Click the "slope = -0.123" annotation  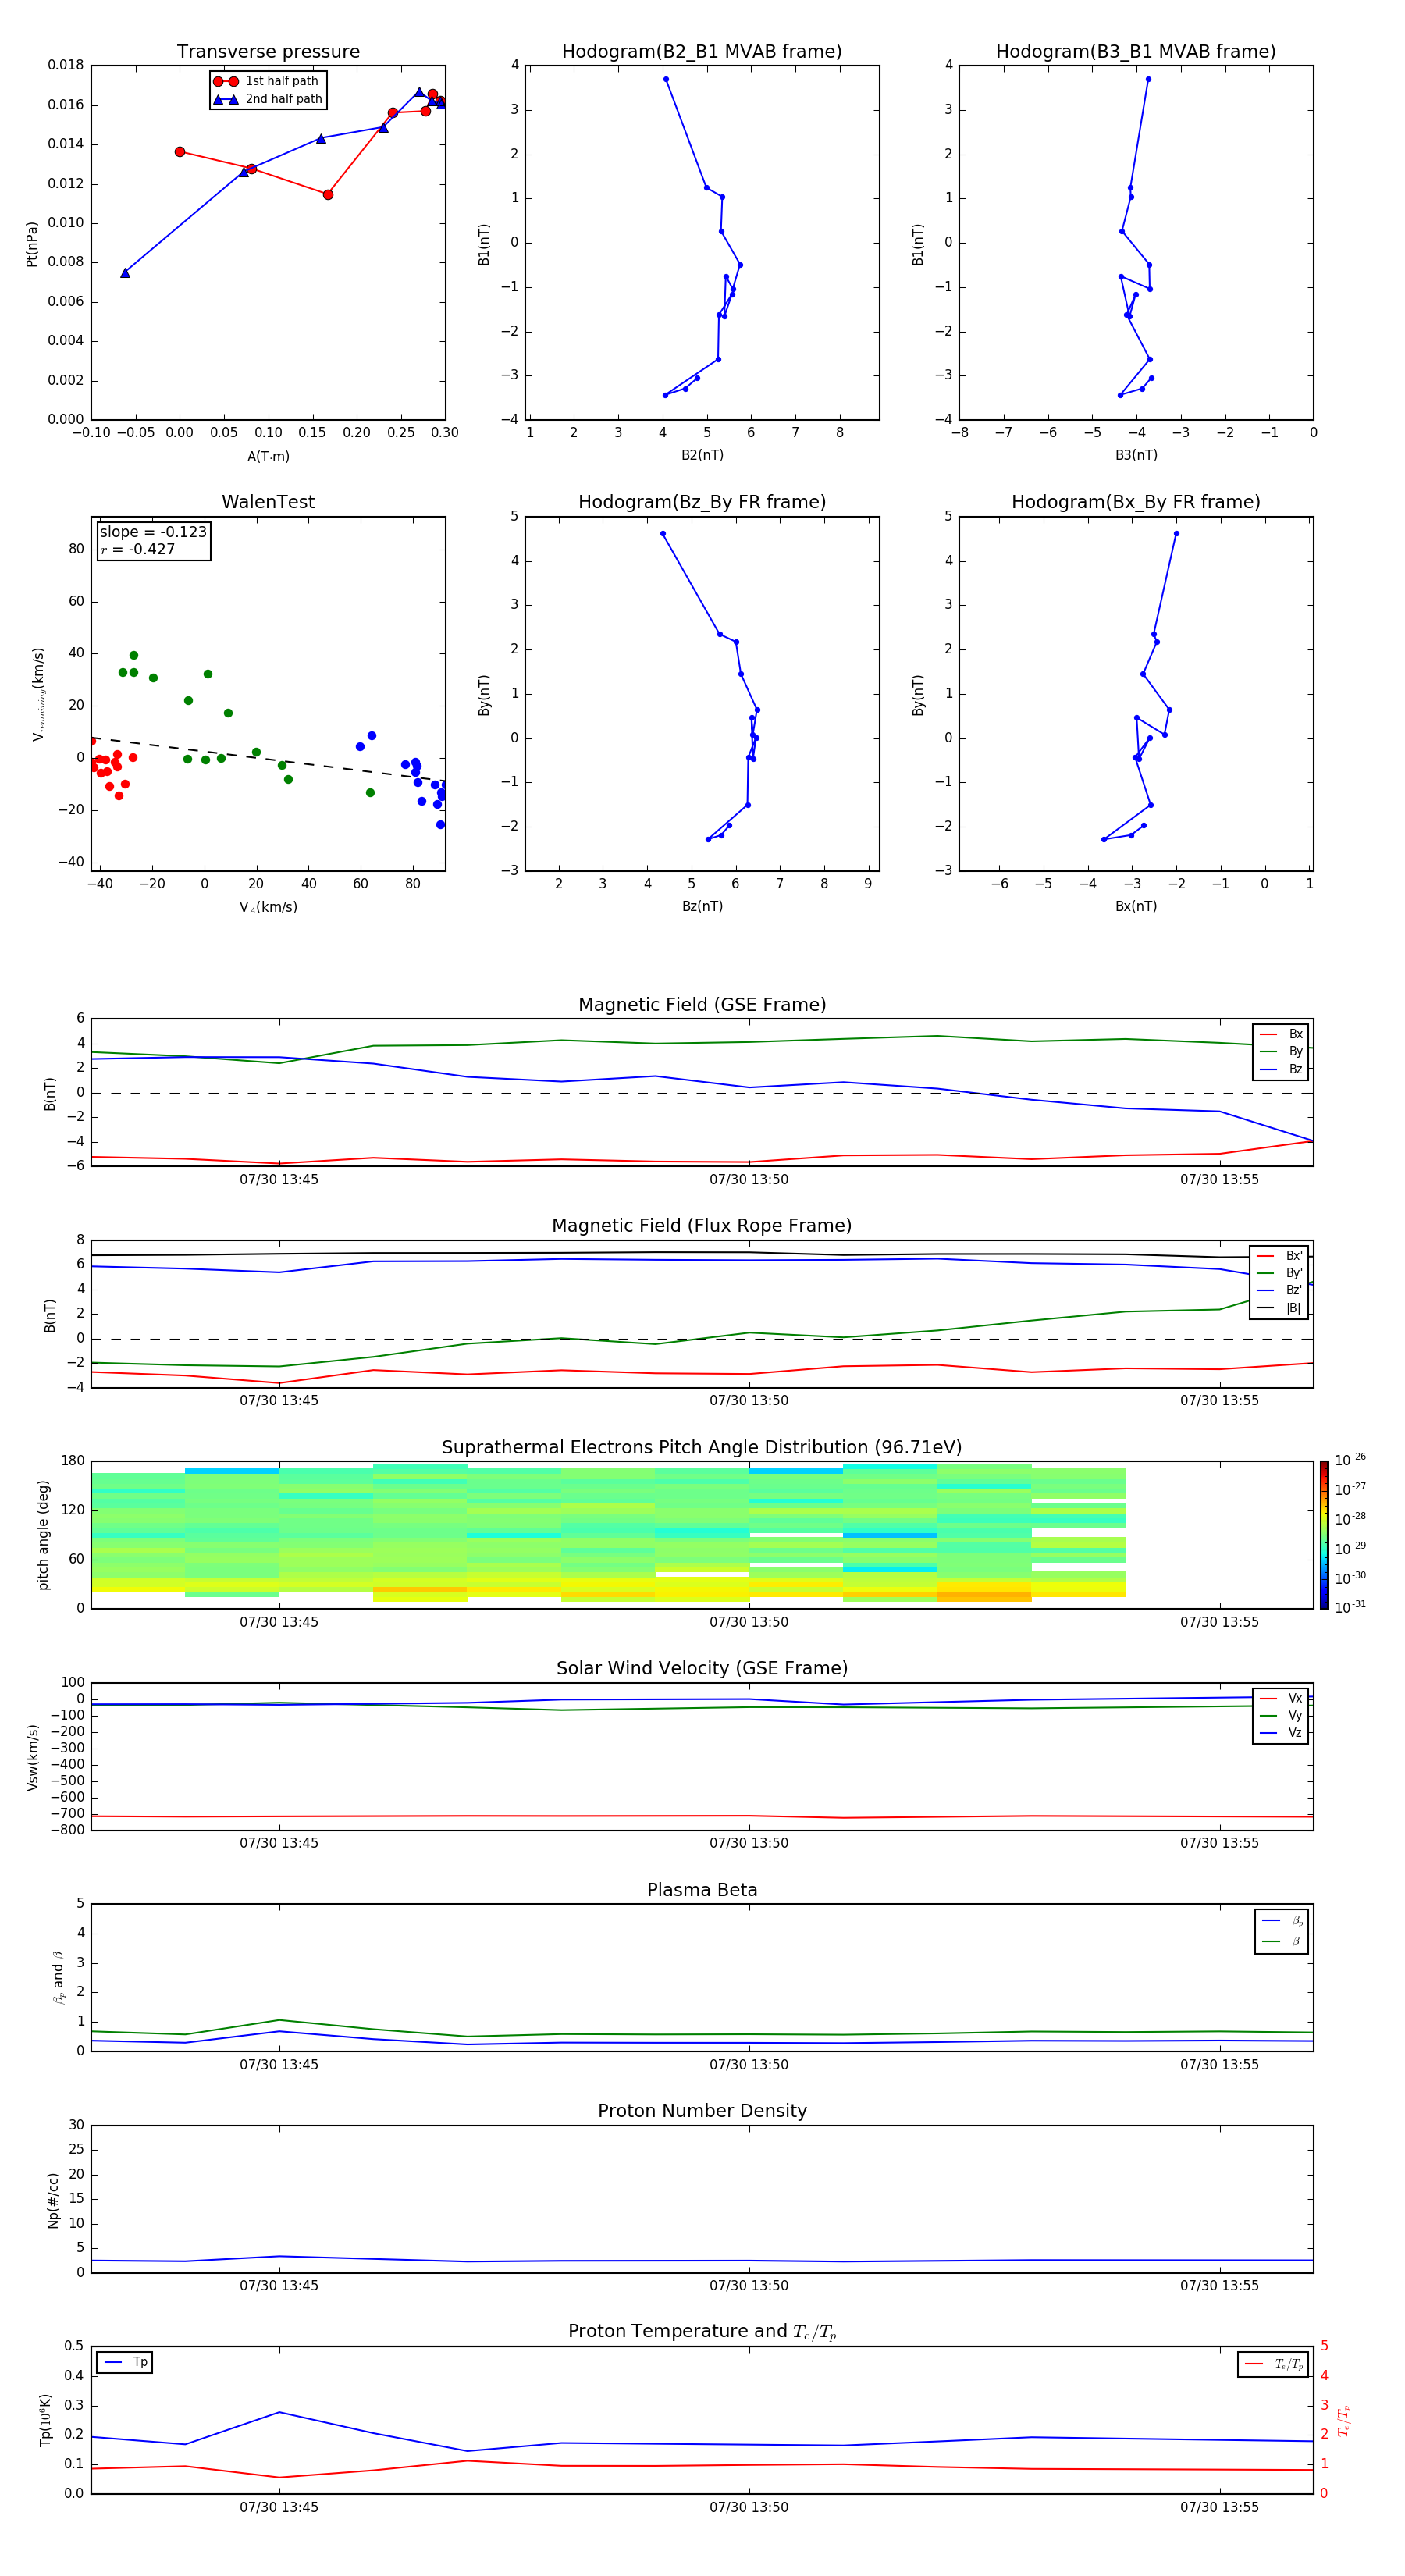coord(153,532)
